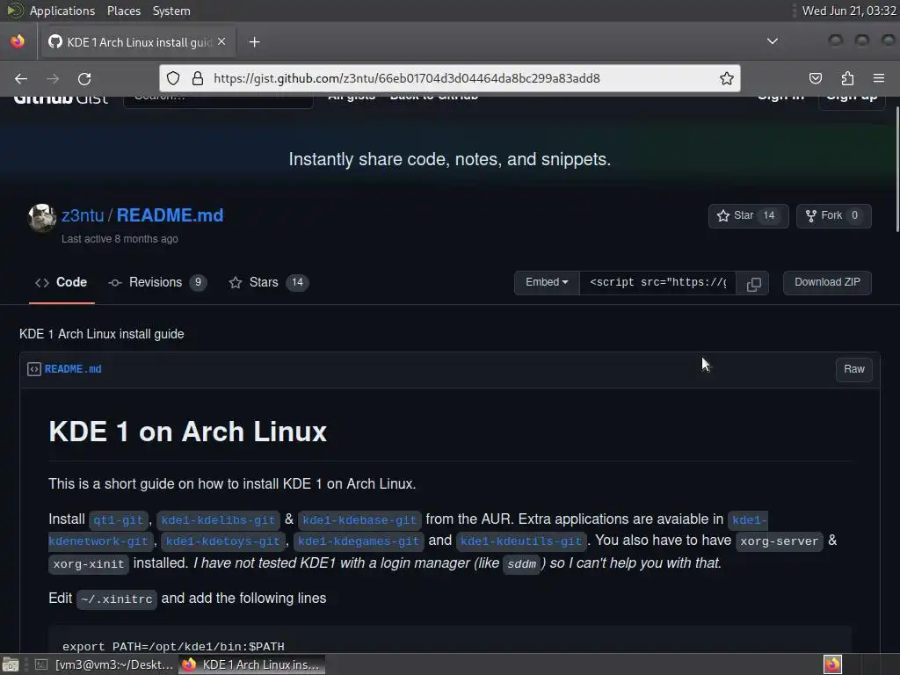Click the 9 count on the Revisions tab

point(198,282)
